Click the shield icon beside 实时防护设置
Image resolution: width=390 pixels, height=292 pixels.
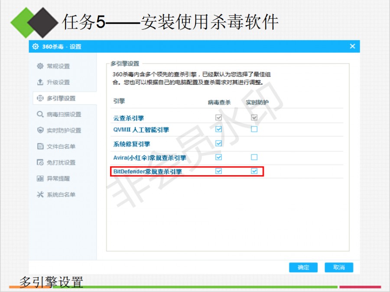coord(40,130)
